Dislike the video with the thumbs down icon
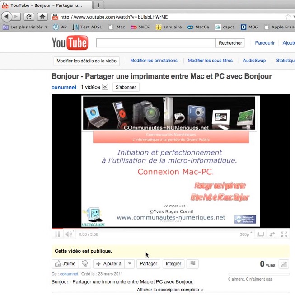Screen dimensions: 295x295 [85, 264]
